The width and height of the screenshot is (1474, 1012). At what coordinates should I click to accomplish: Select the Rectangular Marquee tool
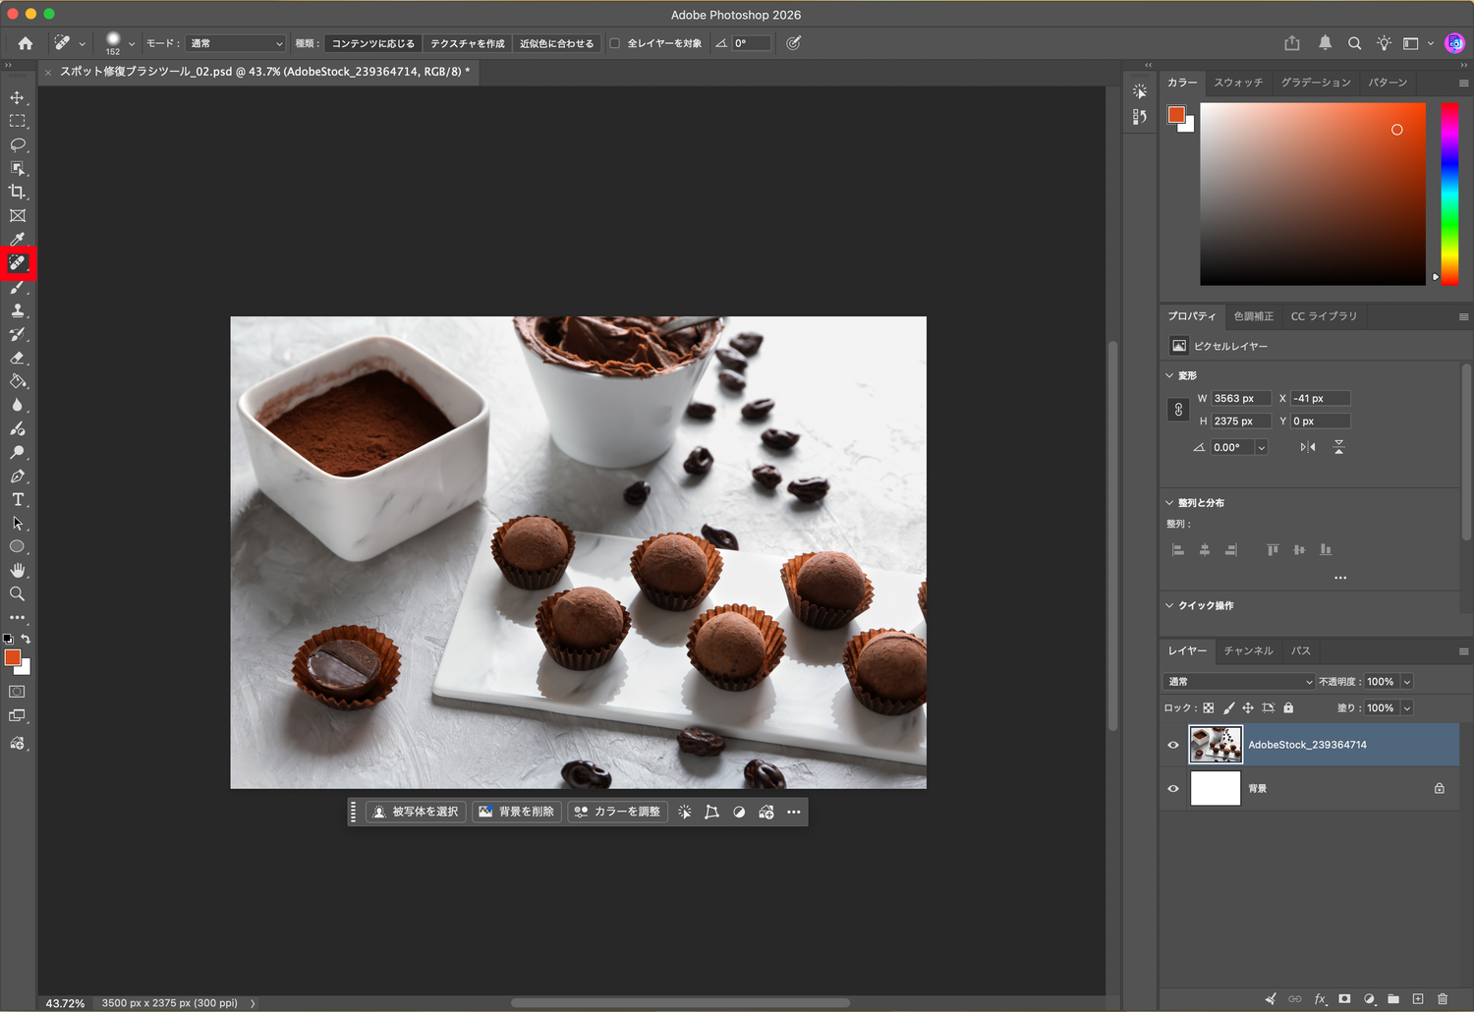tap(18, 121)
